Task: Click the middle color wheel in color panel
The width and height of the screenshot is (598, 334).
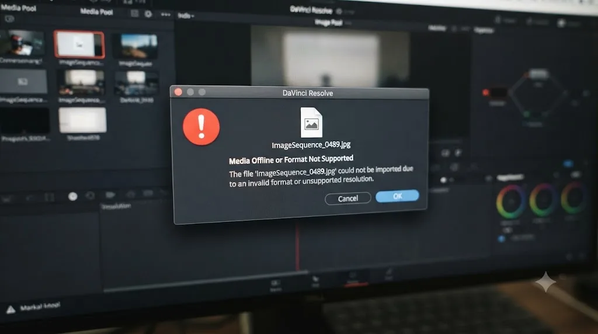Action: tap(543, 200)
